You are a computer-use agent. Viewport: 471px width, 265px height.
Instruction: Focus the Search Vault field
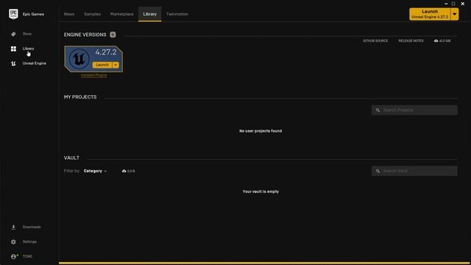point(414,171)
